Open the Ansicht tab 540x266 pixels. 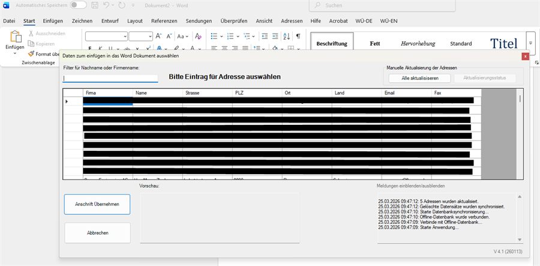click(264, 21)
